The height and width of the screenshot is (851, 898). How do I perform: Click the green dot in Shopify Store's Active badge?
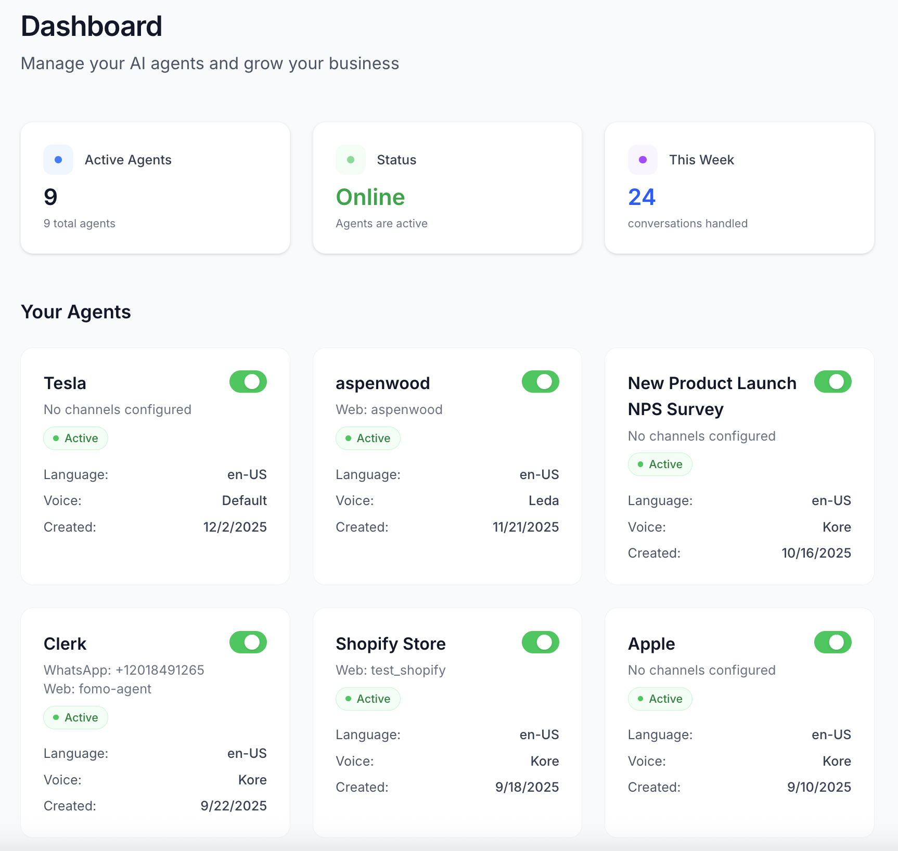[x=349, y=699]
